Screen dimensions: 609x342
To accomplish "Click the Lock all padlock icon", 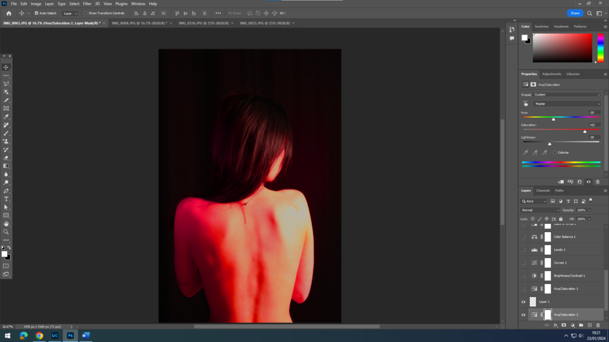I will (x=561, y=219).
